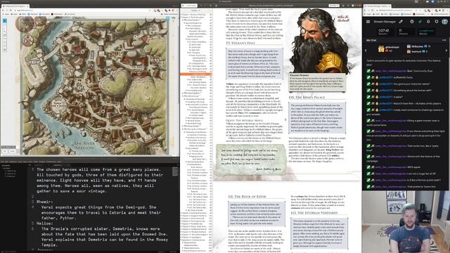Viewport: 450px width, 253px height.
Task: Click the 'authentic fucks' chat message
Action: click(x=403, y=77)
